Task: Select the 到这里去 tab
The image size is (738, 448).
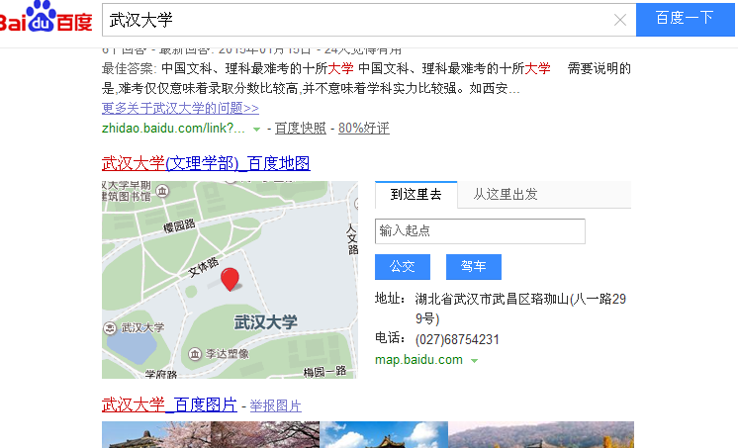Action: pos(415,195)
